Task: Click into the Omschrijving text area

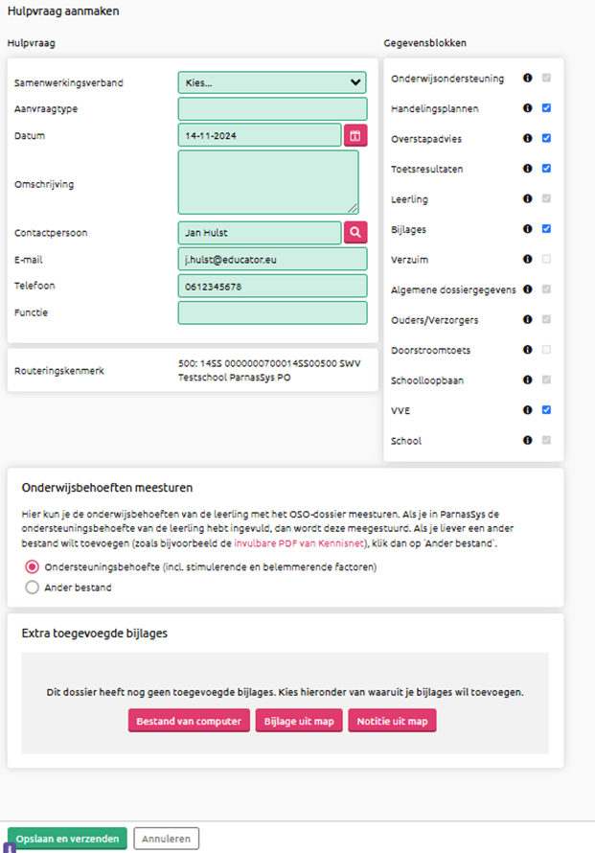Action: click(x=268, y=182)
